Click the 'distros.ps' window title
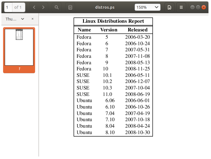 tap(105, 7)
